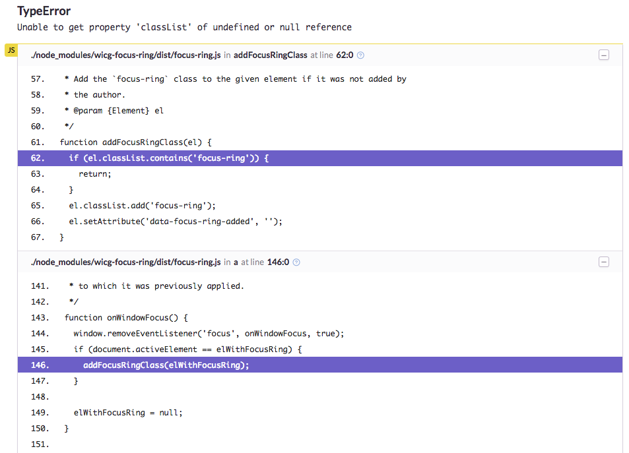Image resolution: width=629 pixels, height=453 pixels.
Task: Click the JS language badge on the first frame
Action: 11,49
